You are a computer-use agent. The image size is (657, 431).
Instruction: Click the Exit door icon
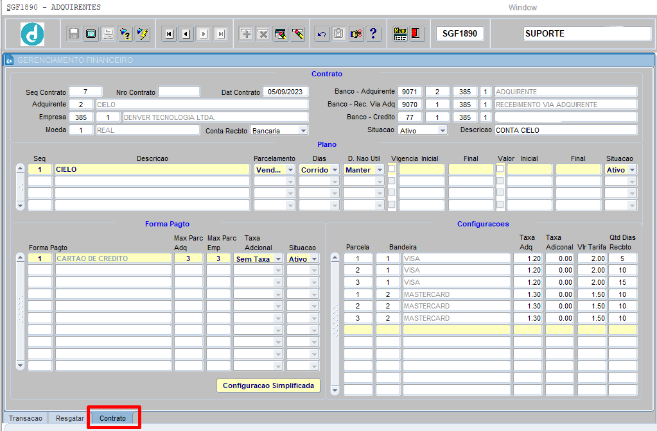[x=416, y=33]
